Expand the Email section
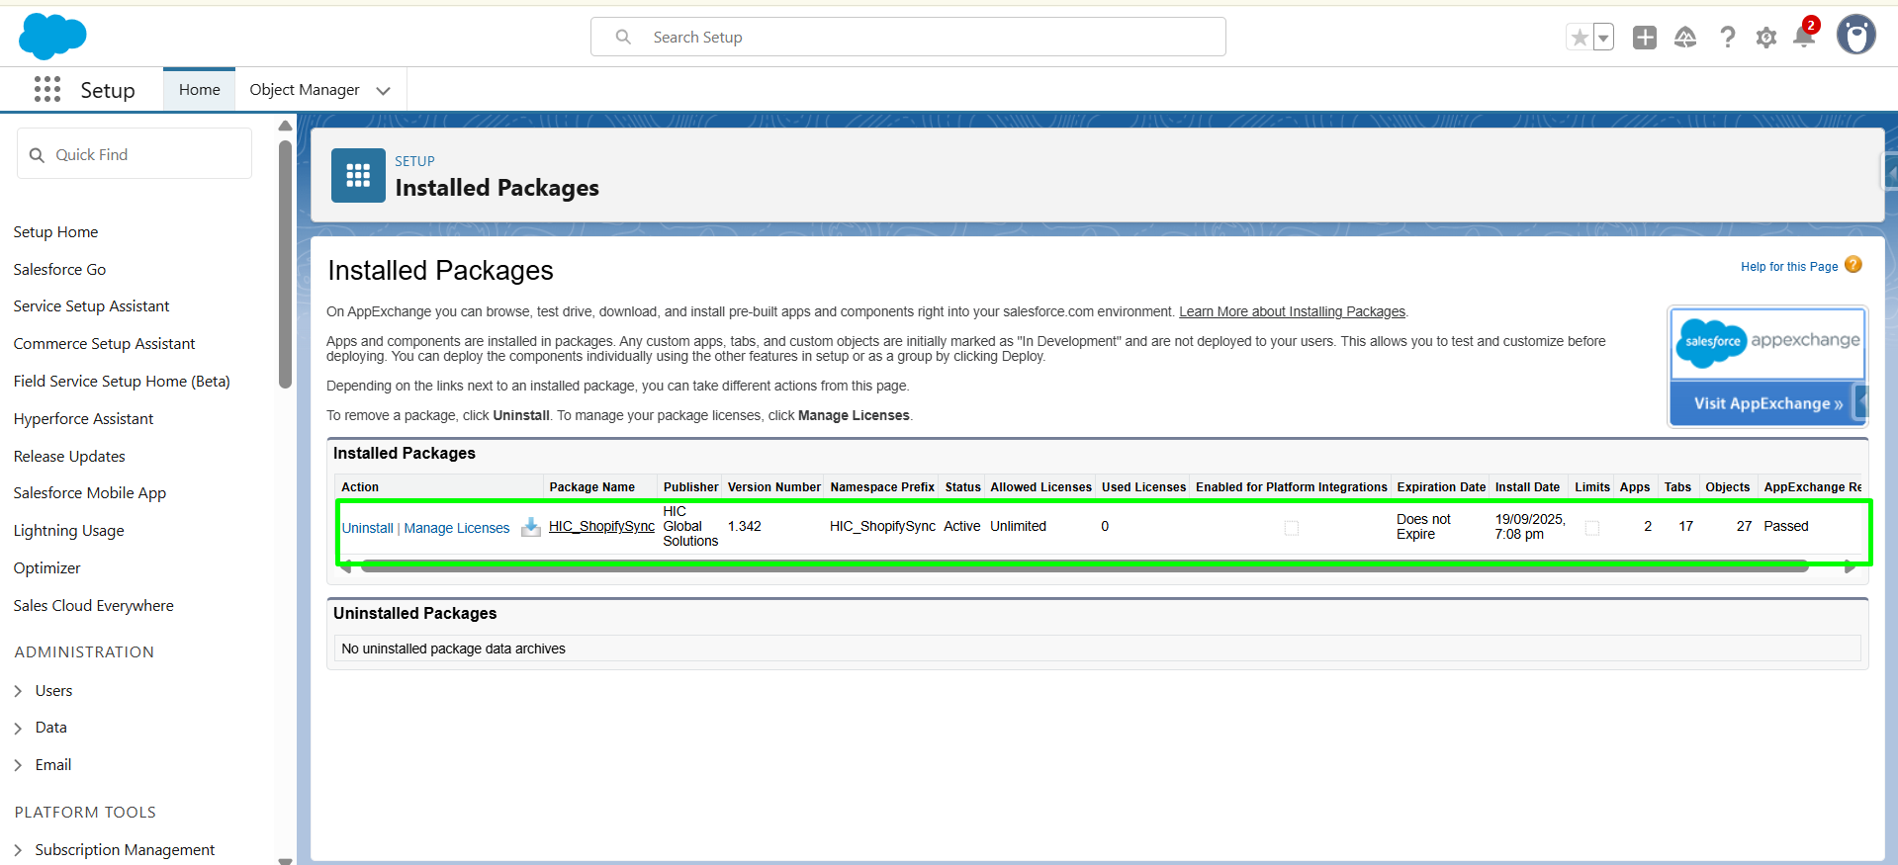Screen dimensions: 1898x865 pos(18,765)
